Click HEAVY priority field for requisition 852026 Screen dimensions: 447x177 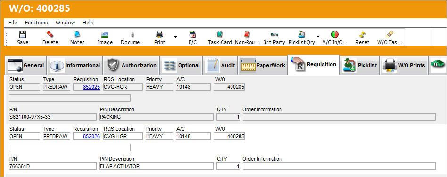159,136
